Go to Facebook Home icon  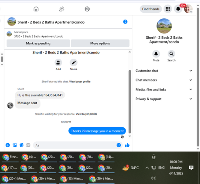36,9
